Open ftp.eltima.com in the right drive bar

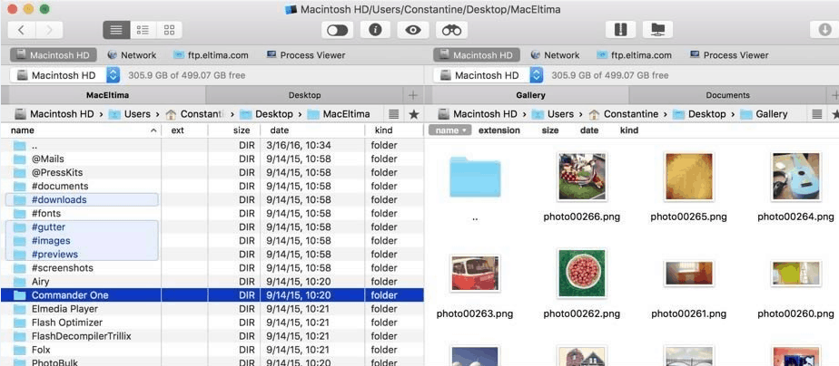[634, 55]
